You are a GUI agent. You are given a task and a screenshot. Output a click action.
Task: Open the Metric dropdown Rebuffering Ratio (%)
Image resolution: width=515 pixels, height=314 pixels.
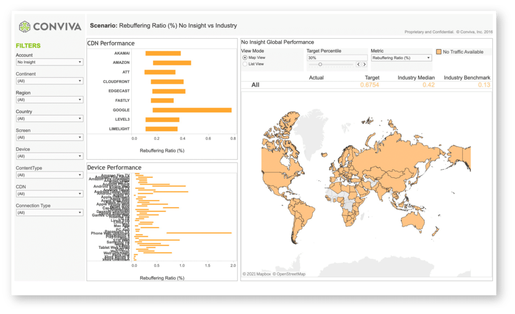(401, 58)
